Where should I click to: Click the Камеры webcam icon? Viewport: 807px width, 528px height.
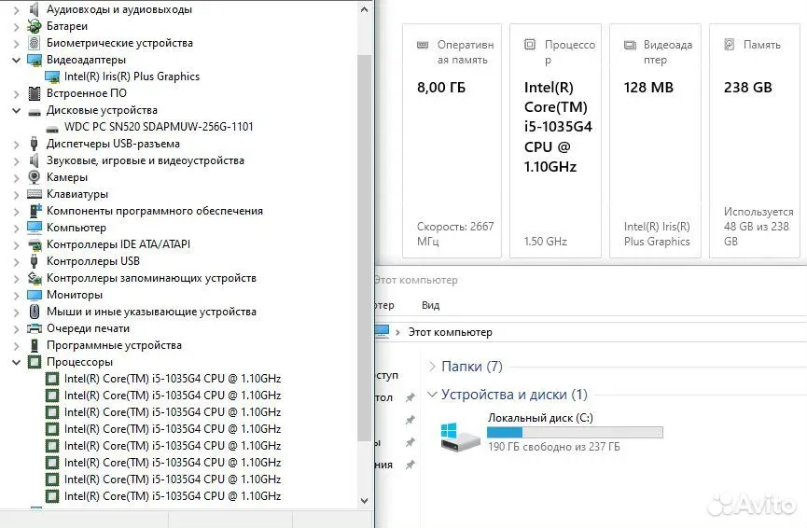click(34, 177)
